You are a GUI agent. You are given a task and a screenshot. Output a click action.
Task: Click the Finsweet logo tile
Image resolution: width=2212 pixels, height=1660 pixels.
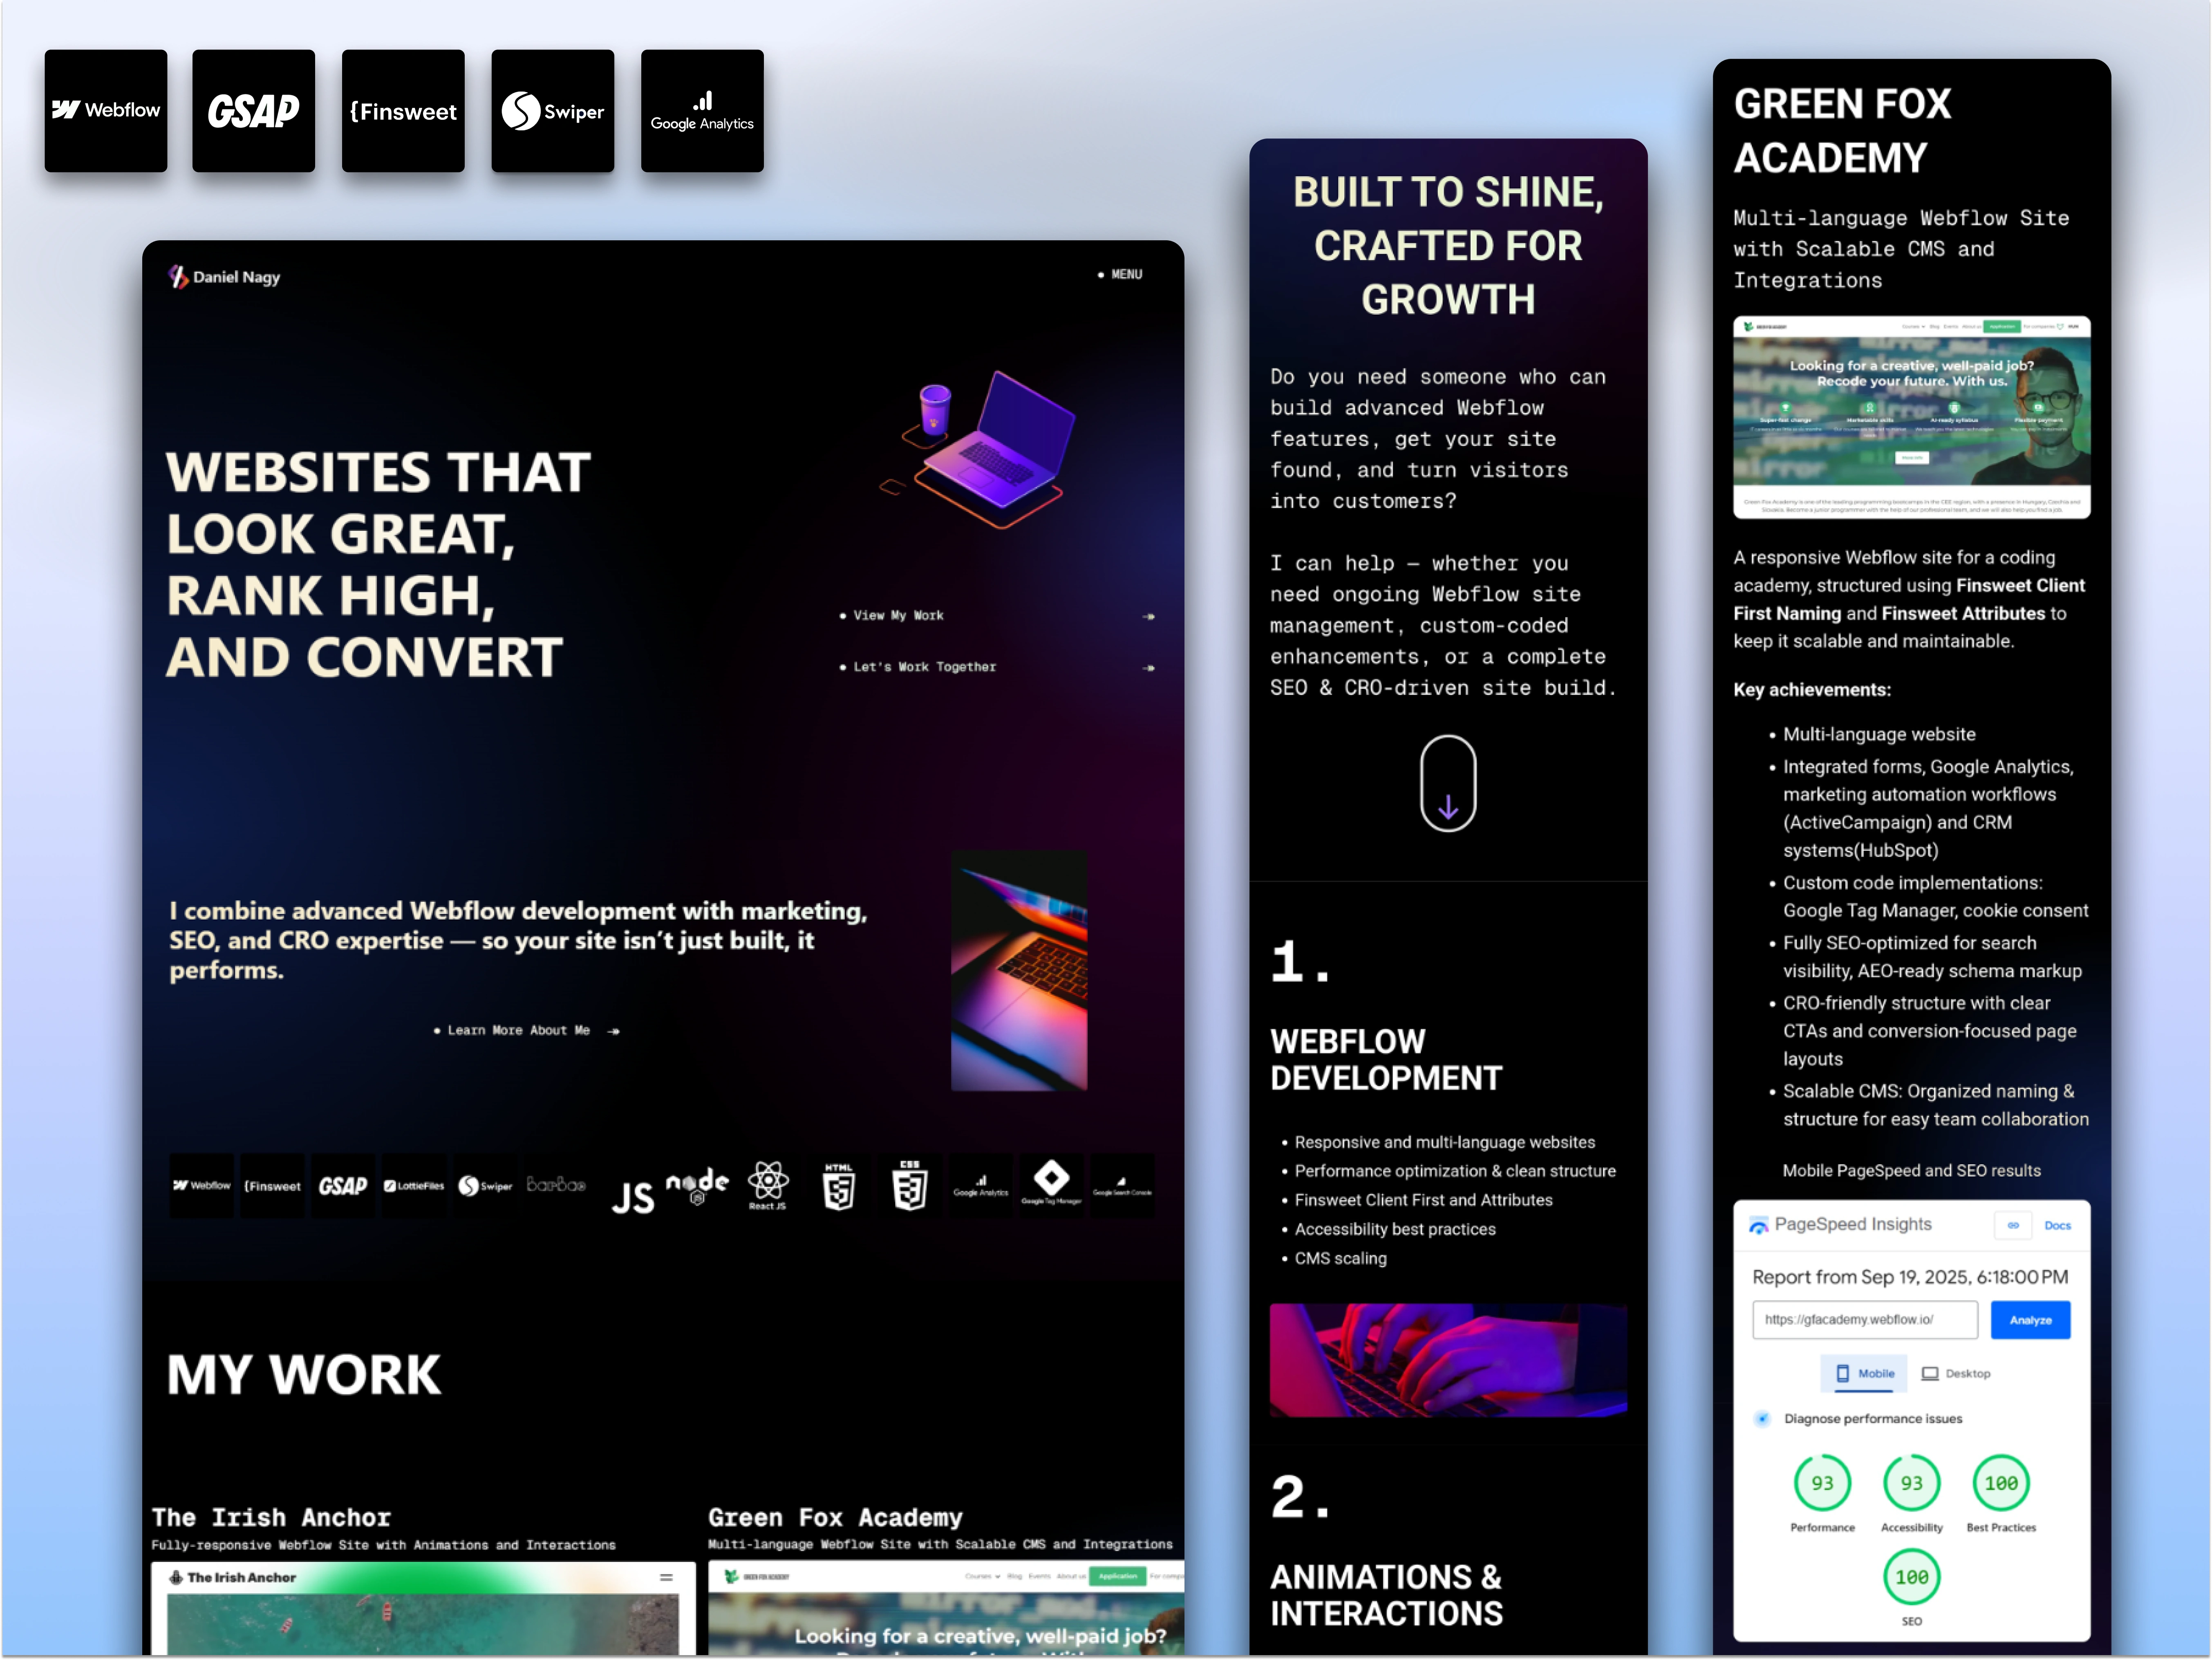(x=403, y=111)
